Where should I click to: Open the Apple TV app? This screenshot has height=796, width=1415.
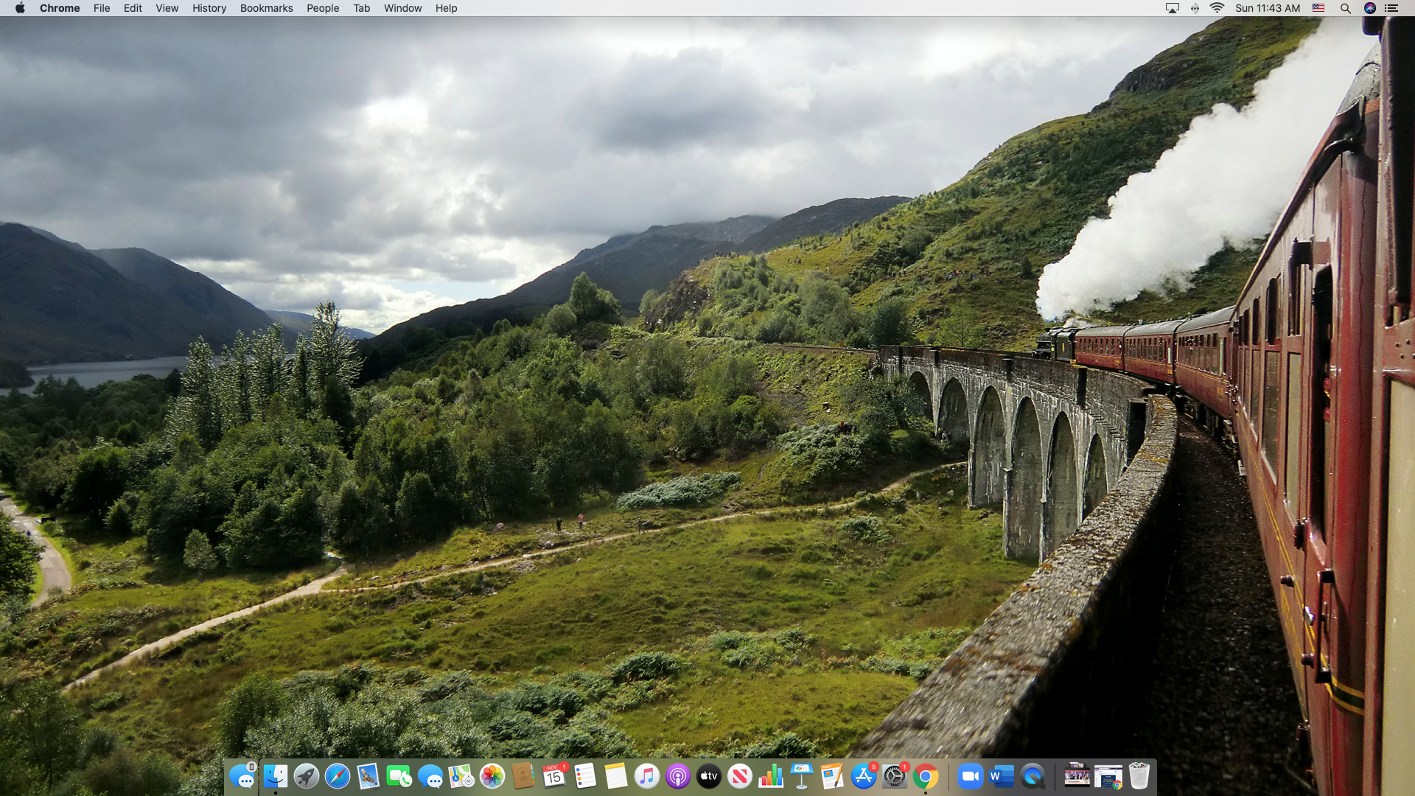(709, 776)
